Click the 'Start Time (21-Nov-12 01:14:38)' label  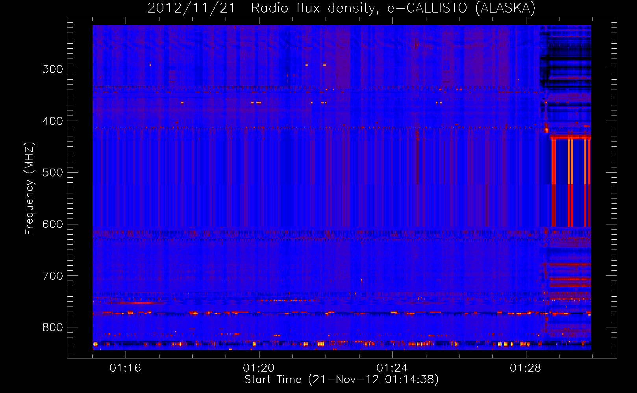[x=341, y=380]
